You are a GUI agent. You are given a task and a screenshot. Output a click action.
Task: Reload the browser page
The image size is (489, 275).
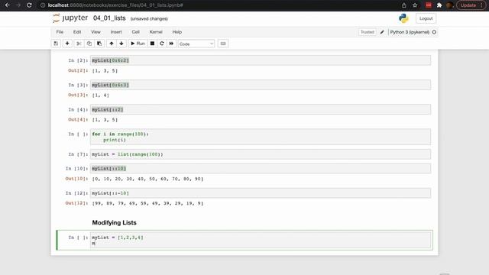29,5
